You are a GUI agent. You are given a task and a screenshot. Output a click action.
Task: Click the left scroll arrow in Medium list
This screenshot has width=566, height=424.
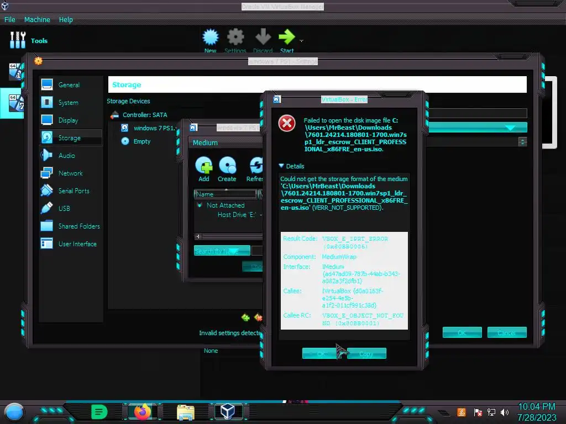[x=198, y=236]
